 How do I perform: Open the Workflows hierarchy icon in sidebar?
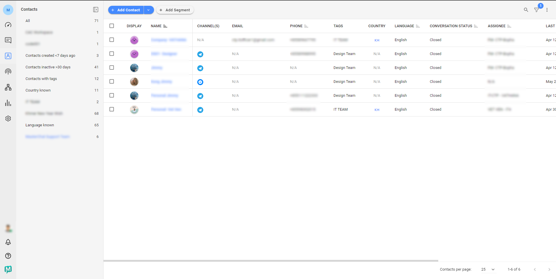(8, 87)
